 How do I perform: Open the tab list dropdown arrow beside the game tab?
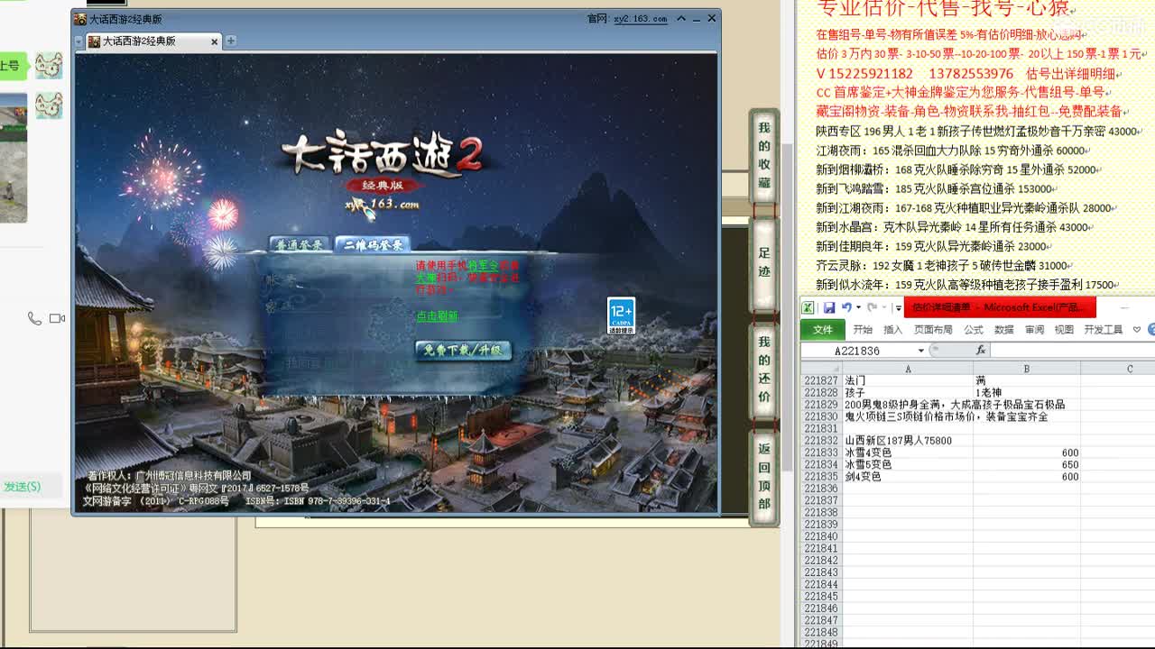tap(79, 41)
